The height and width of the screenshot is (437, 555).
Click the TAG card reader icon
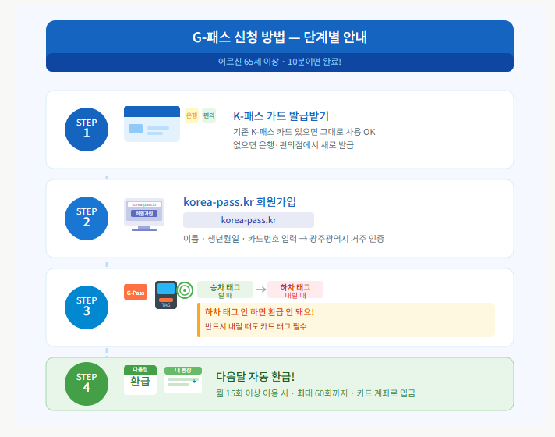tap(166, 295)
